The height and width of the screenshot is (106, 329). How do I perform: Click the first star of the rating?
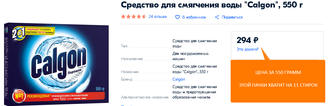click(x=123, y=17)
